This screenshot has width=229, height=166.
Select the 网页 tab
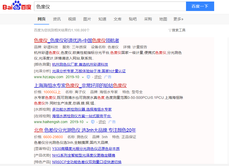[42, 19]
